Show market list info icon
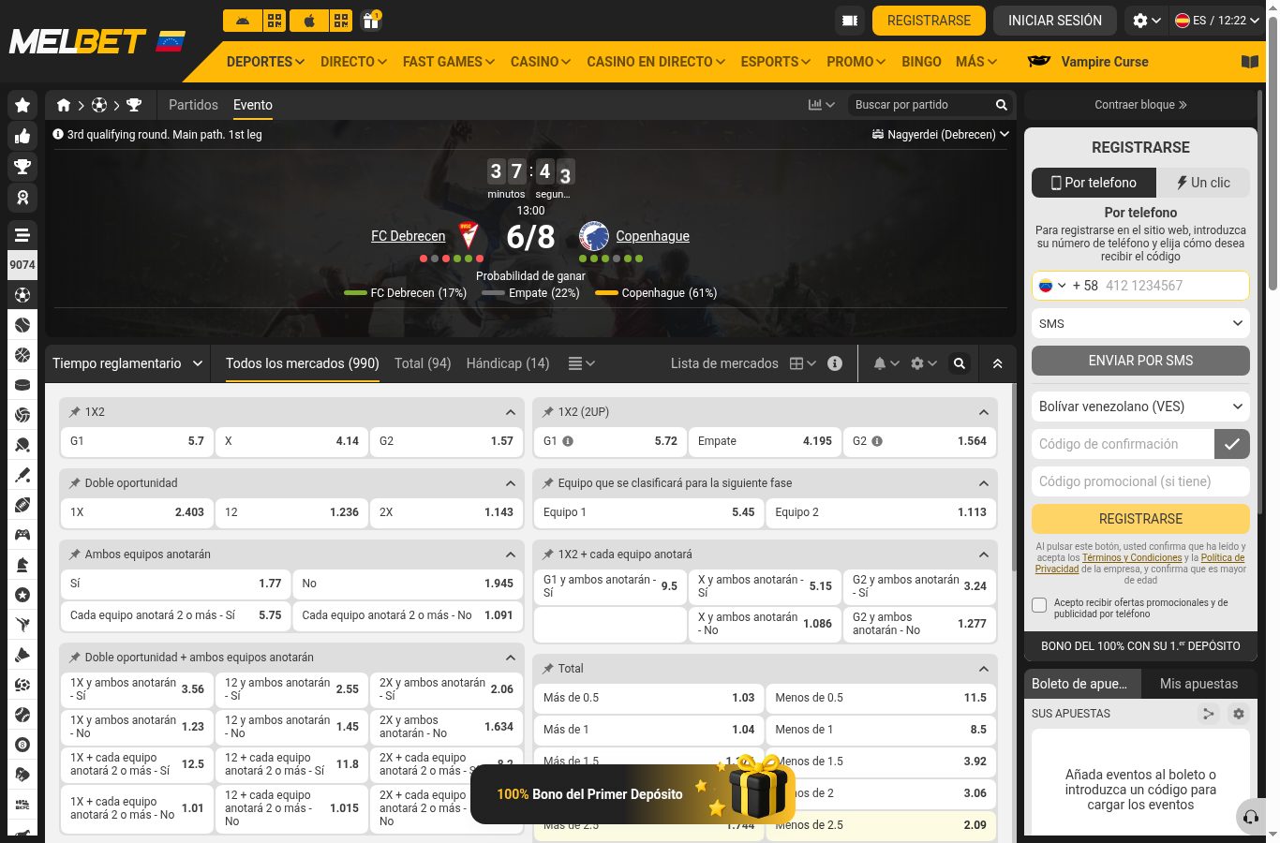The image size is (1280, 843). click(x=835, y=363)
